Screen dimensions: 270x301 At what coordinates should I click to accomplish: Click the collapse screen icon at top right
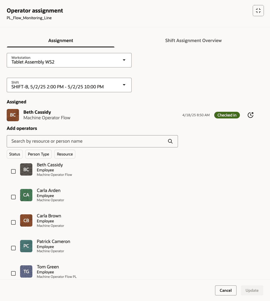pos(258,10)
